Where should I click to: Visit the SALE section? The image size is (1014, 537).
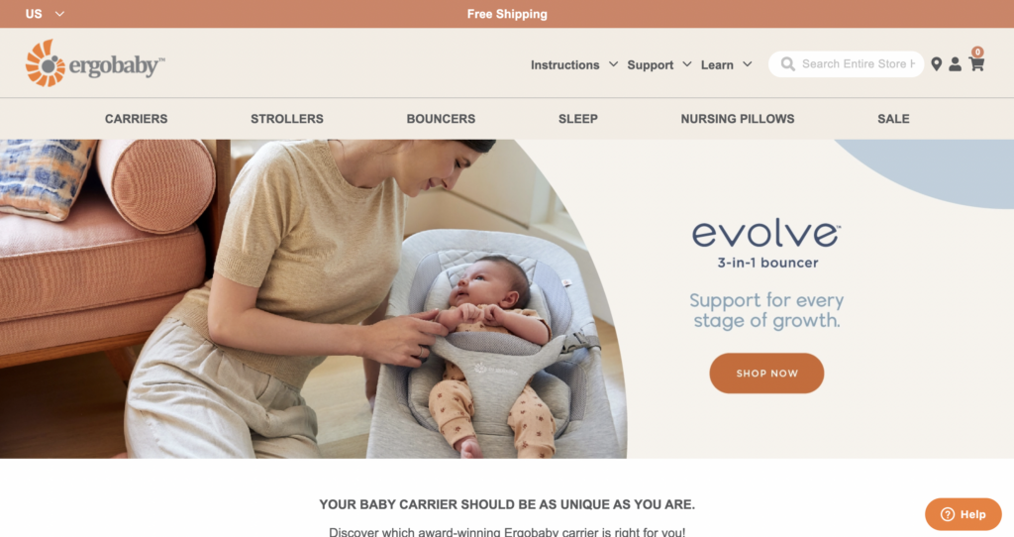893,119
